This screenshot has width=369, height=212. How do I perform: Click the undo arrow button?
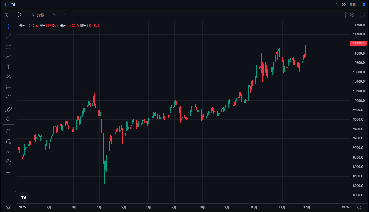(55, 15)
